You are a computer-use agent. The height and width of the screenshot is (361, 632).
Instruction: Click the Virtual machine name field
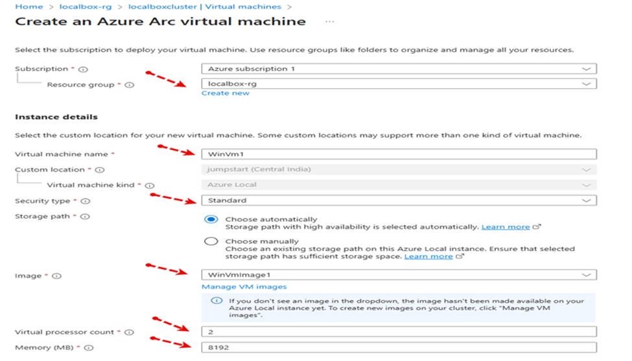pyautogui.click(x=399, y=154)
